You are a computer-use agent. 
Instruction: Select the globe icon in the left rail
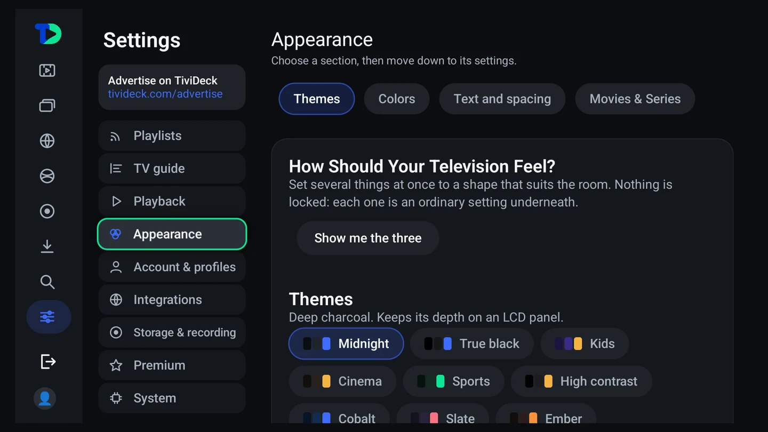[x=47, y=141]
